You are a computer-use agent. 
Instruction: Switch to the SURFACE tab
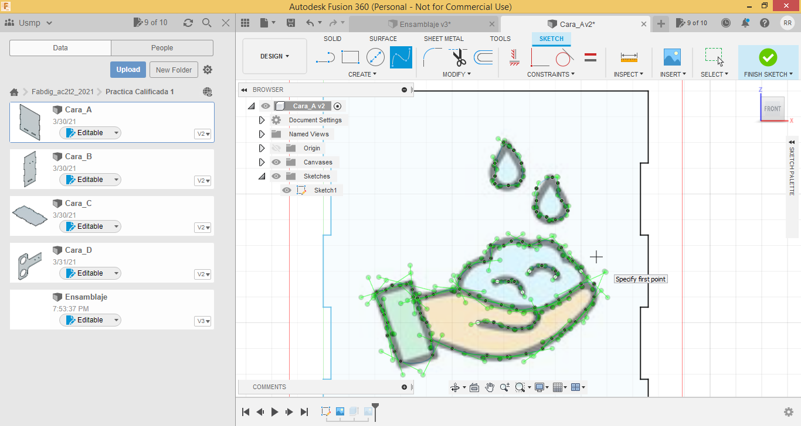click(x=383, y=39)
